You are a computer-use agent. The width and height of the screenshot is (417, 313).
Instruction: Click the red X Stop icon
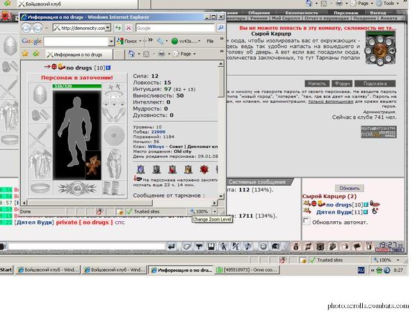[x=129, y=28]
